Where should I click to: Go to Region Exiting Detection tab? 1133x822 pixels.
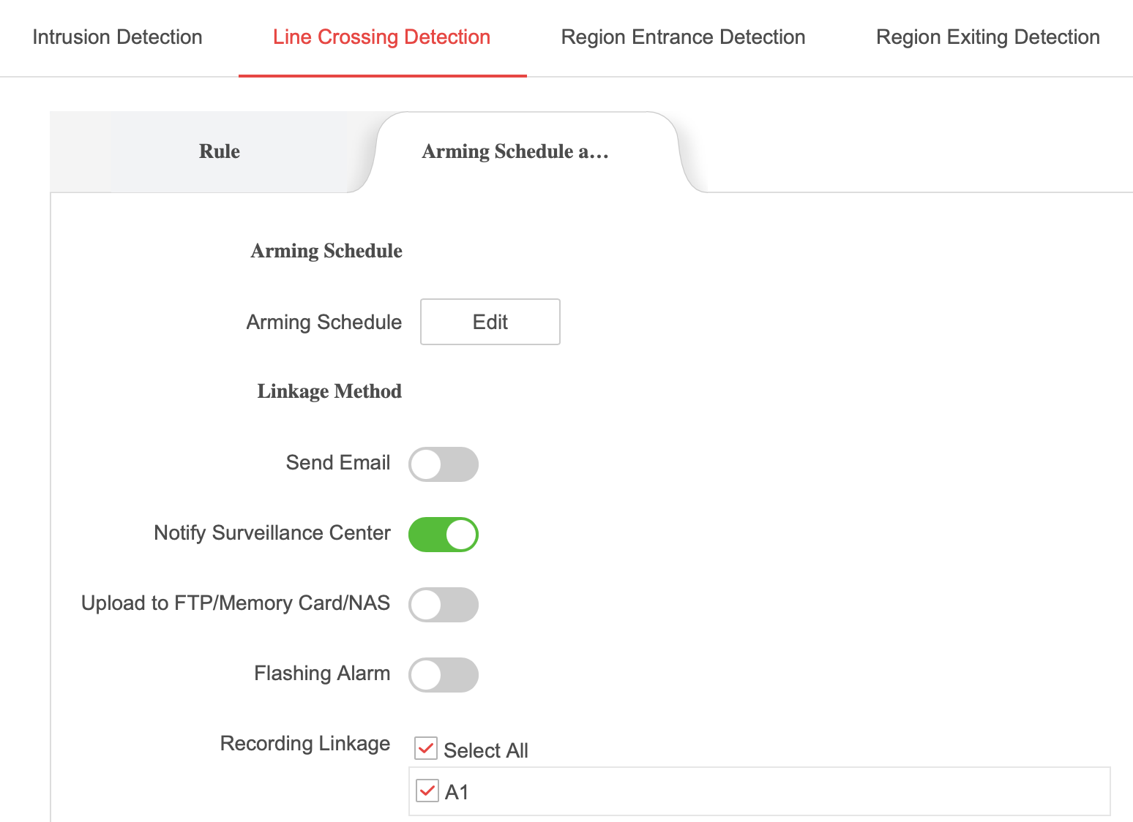click(x=987, y=37)
